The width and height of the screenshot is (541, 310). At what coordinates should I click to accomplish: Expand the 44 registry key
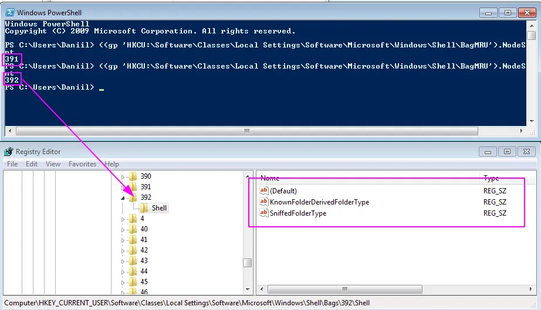coord(123,272)
